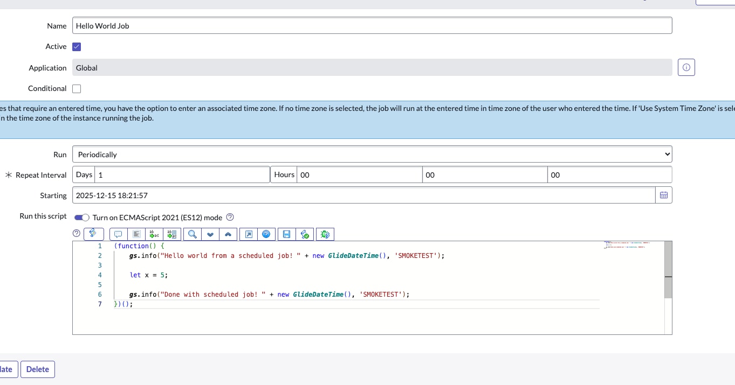The image size is (735, 385).
Task: Click the info icon beside Application field
Action: coord(686,67)
